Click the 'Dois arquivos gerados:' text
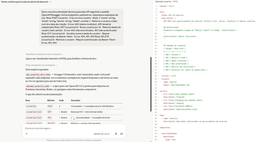 coord(37,70)
